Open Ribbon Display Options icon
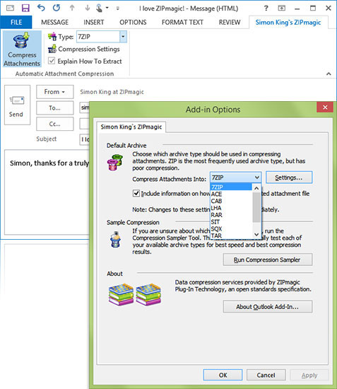The height and width of the screenshot is (389, 337). pyautogui.click(x=281, y=8)
